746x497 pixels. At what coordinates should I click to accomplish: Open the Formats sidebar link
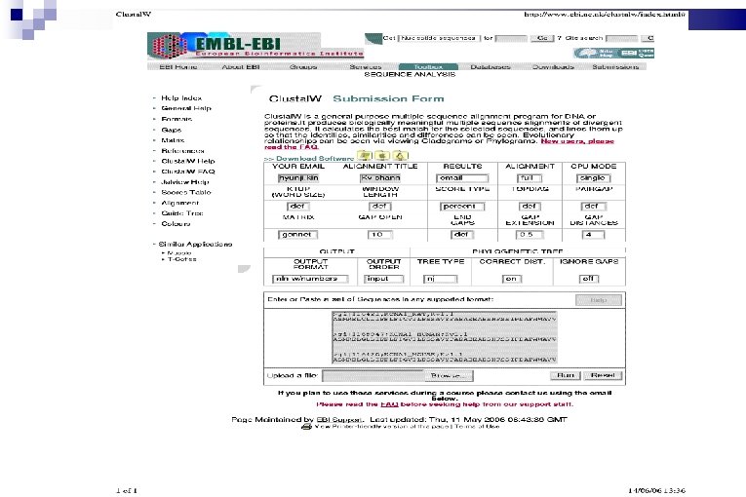pyautogui.click(x=177, y=119)
